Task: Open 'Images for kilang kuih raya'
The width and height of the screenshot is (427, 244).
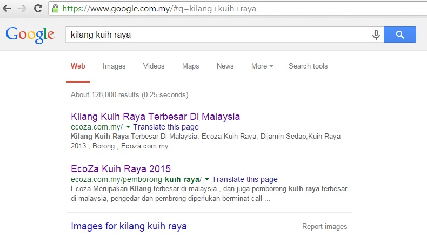Action: 129,226
